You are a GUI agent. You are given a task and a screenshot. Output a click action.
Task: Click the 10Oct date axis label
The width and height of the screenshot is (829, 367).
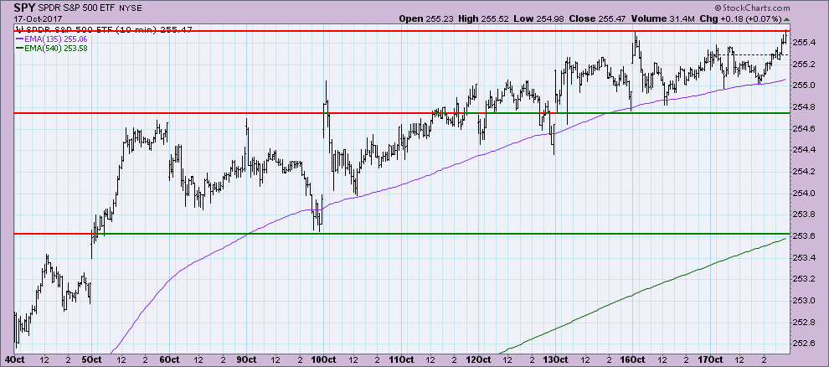[323, 359]
